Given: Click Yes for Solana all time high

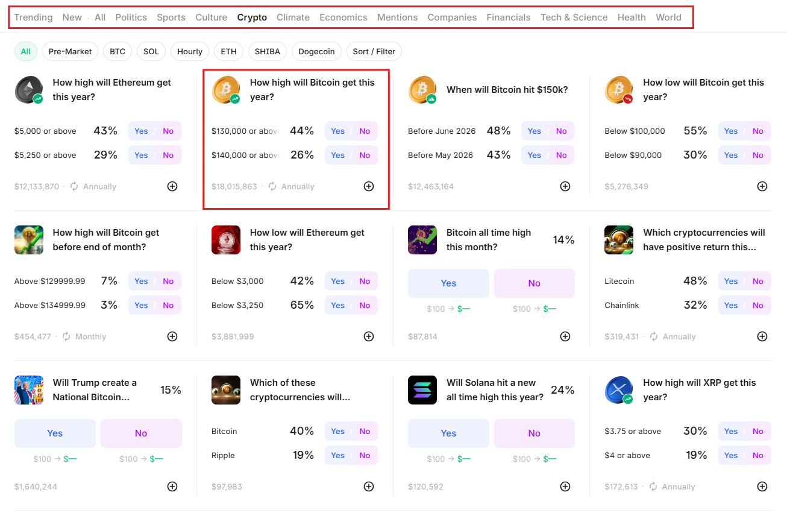Looking at the screenshot, I should pos(448,433).
